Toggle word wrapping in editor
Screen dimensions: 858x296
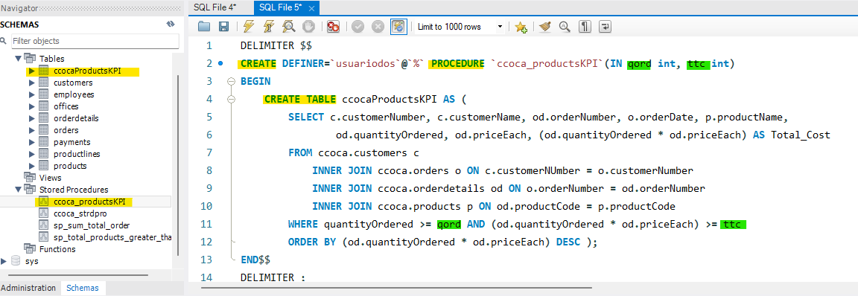click(x=606, y=26)
